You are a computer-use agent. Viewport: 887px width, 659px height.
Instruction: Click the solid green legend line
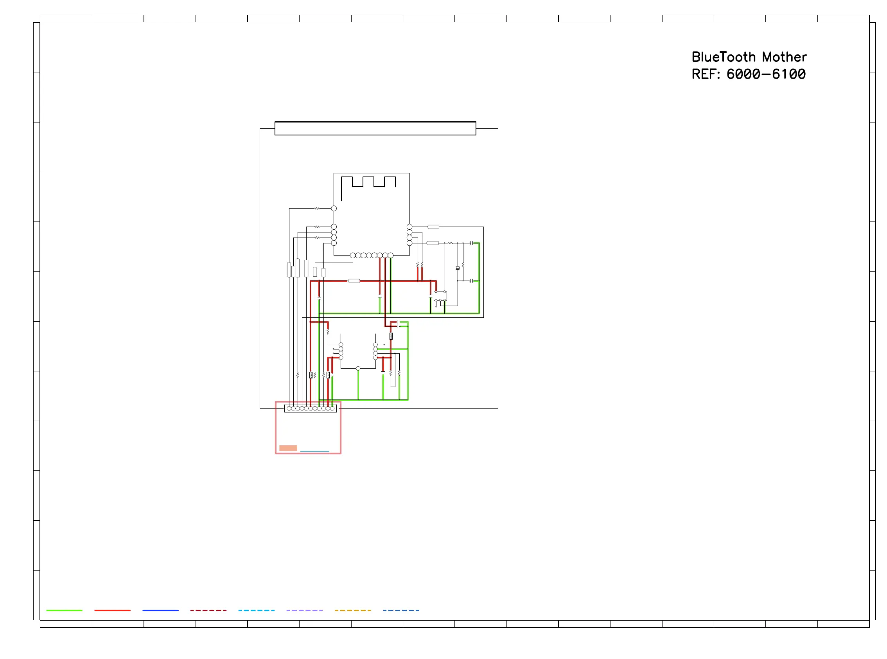click(64, 610)
